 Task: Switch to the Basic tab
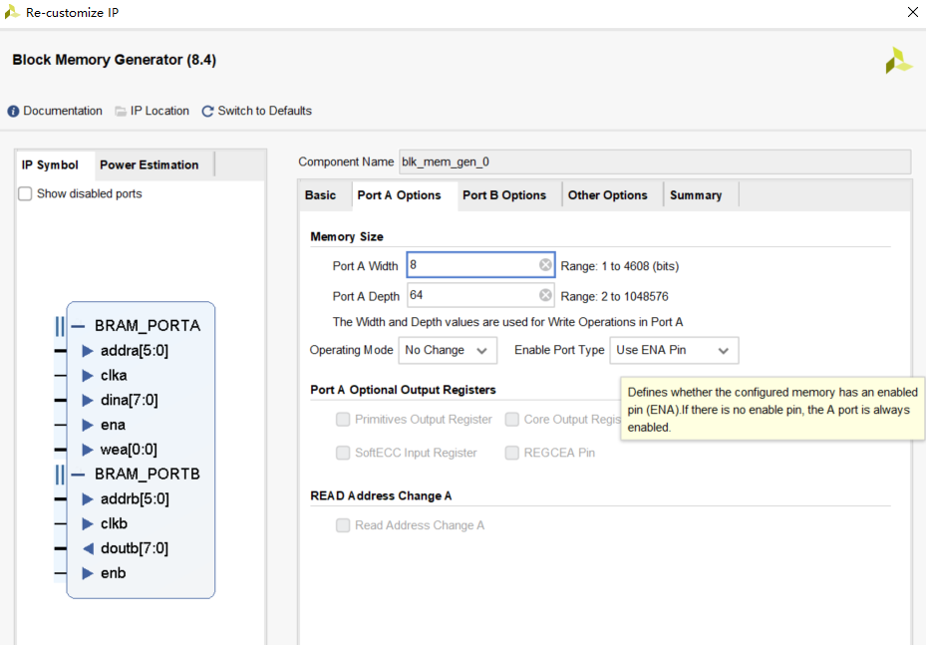[321, 195]
